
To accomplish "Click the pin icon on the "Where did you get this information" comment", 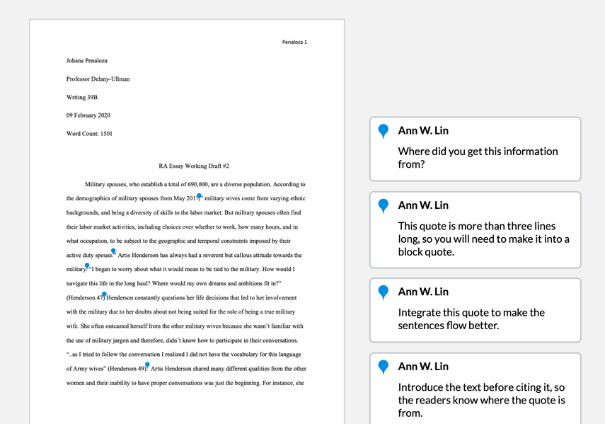I will click(384, 131).
